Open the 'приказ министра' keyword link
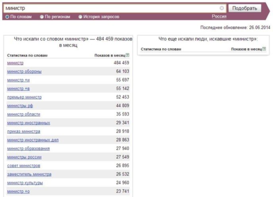The image size is (273, 197). (x=24, y=131)
